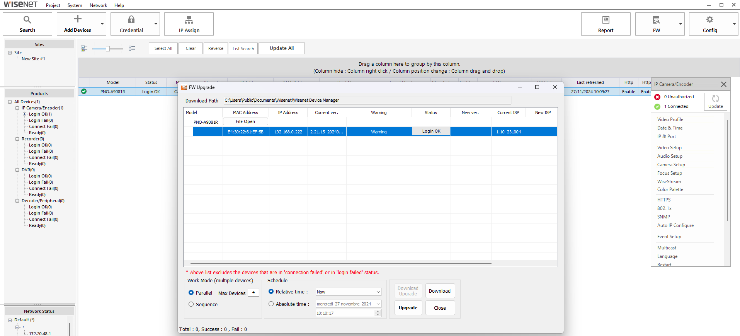
Task: Select Parallel work mode
Action: (191, 293)
